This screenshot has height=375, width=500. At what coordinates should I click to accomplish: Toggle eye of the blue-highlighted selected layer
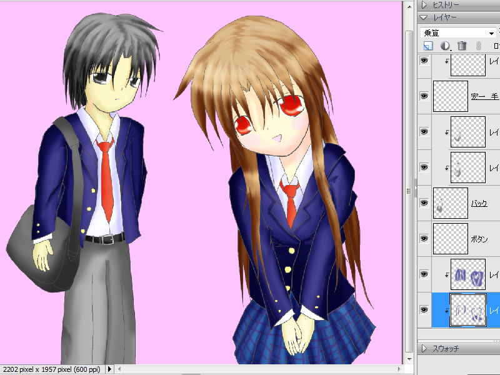click(x=424, y=310)
